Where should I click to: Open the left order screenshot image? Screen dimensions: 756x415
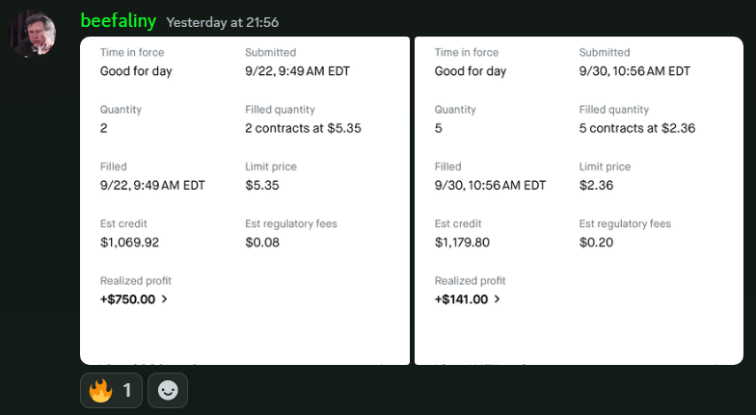[245, 200]
